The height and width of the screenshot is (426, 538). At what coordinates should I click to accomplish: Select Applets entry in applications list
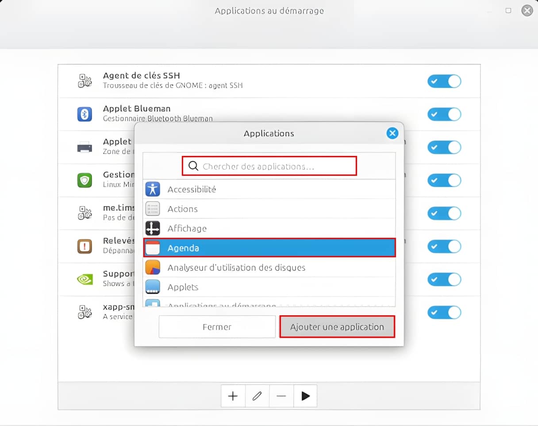click(269, 287)
